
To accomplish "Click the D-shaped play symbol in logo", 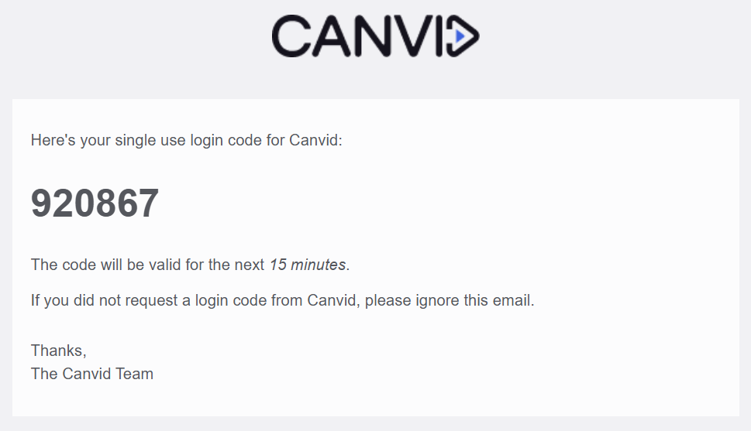I will (x=463, y=36).
